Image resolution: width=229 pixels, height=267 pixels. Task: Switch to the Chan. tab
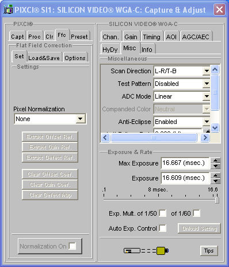tap(110, 37)
